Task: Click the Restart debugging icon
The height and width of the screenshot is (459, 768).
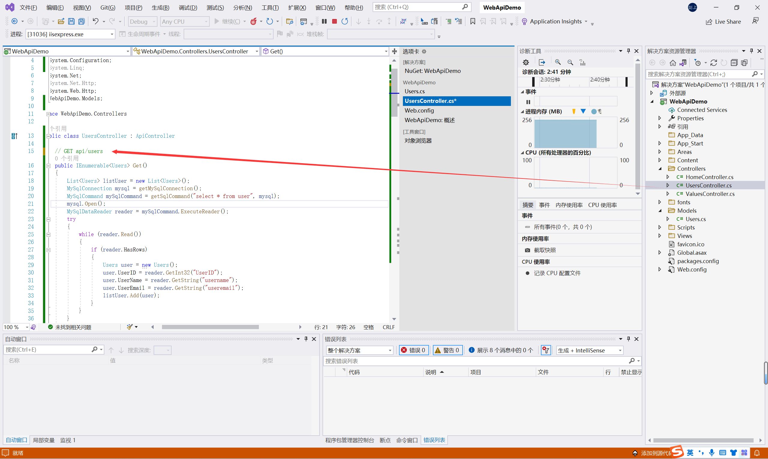Action: 345,21
